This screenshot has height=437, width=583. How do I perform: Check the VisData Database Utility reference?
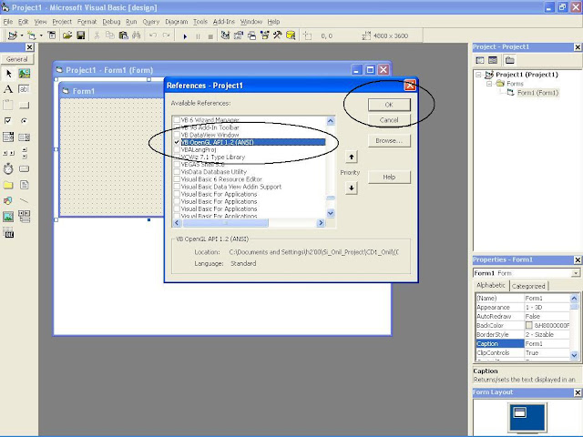pos(177,172)
